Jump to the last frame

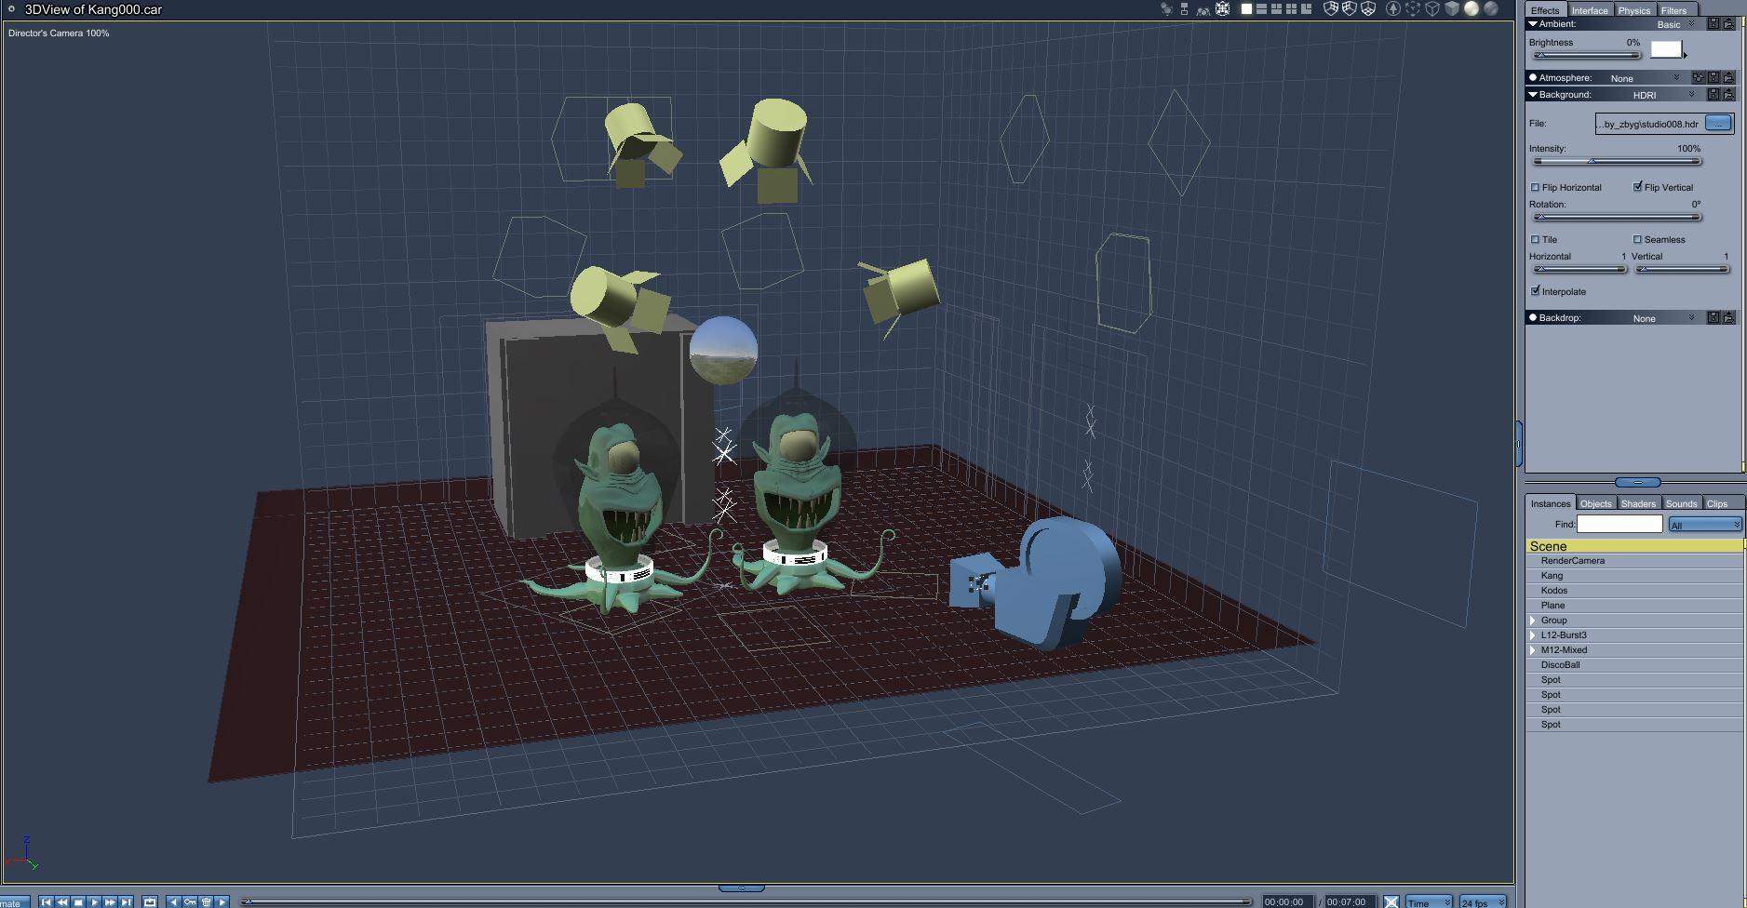click(127, 901)
